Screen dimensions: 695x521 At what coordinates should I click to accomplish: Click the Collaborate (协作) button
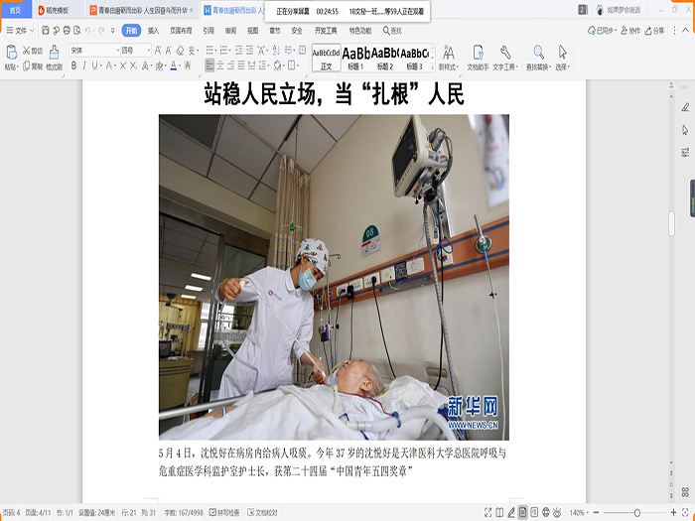(629, 31)
